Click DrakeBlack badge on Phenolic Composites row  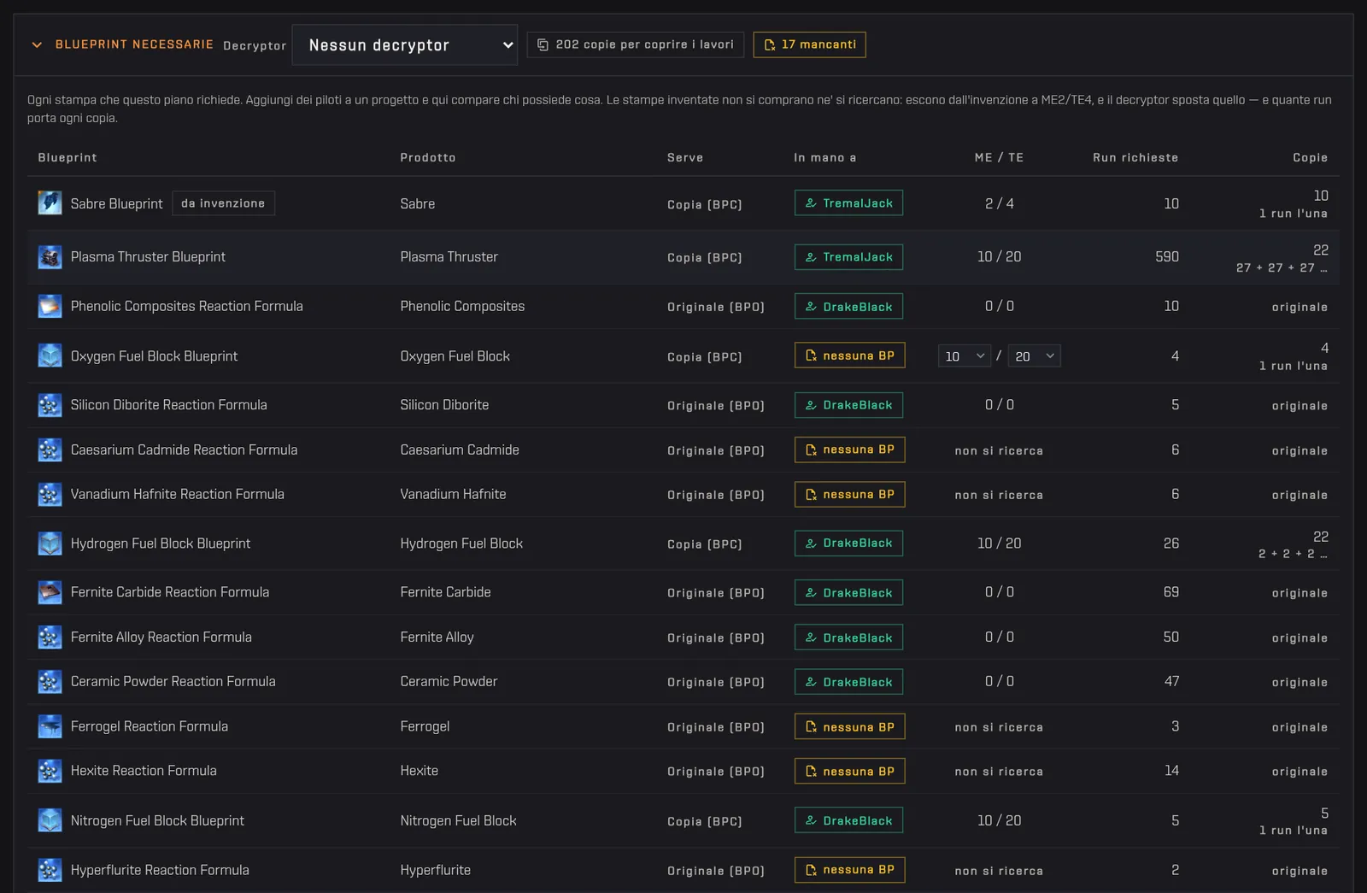tap(848, 307)
